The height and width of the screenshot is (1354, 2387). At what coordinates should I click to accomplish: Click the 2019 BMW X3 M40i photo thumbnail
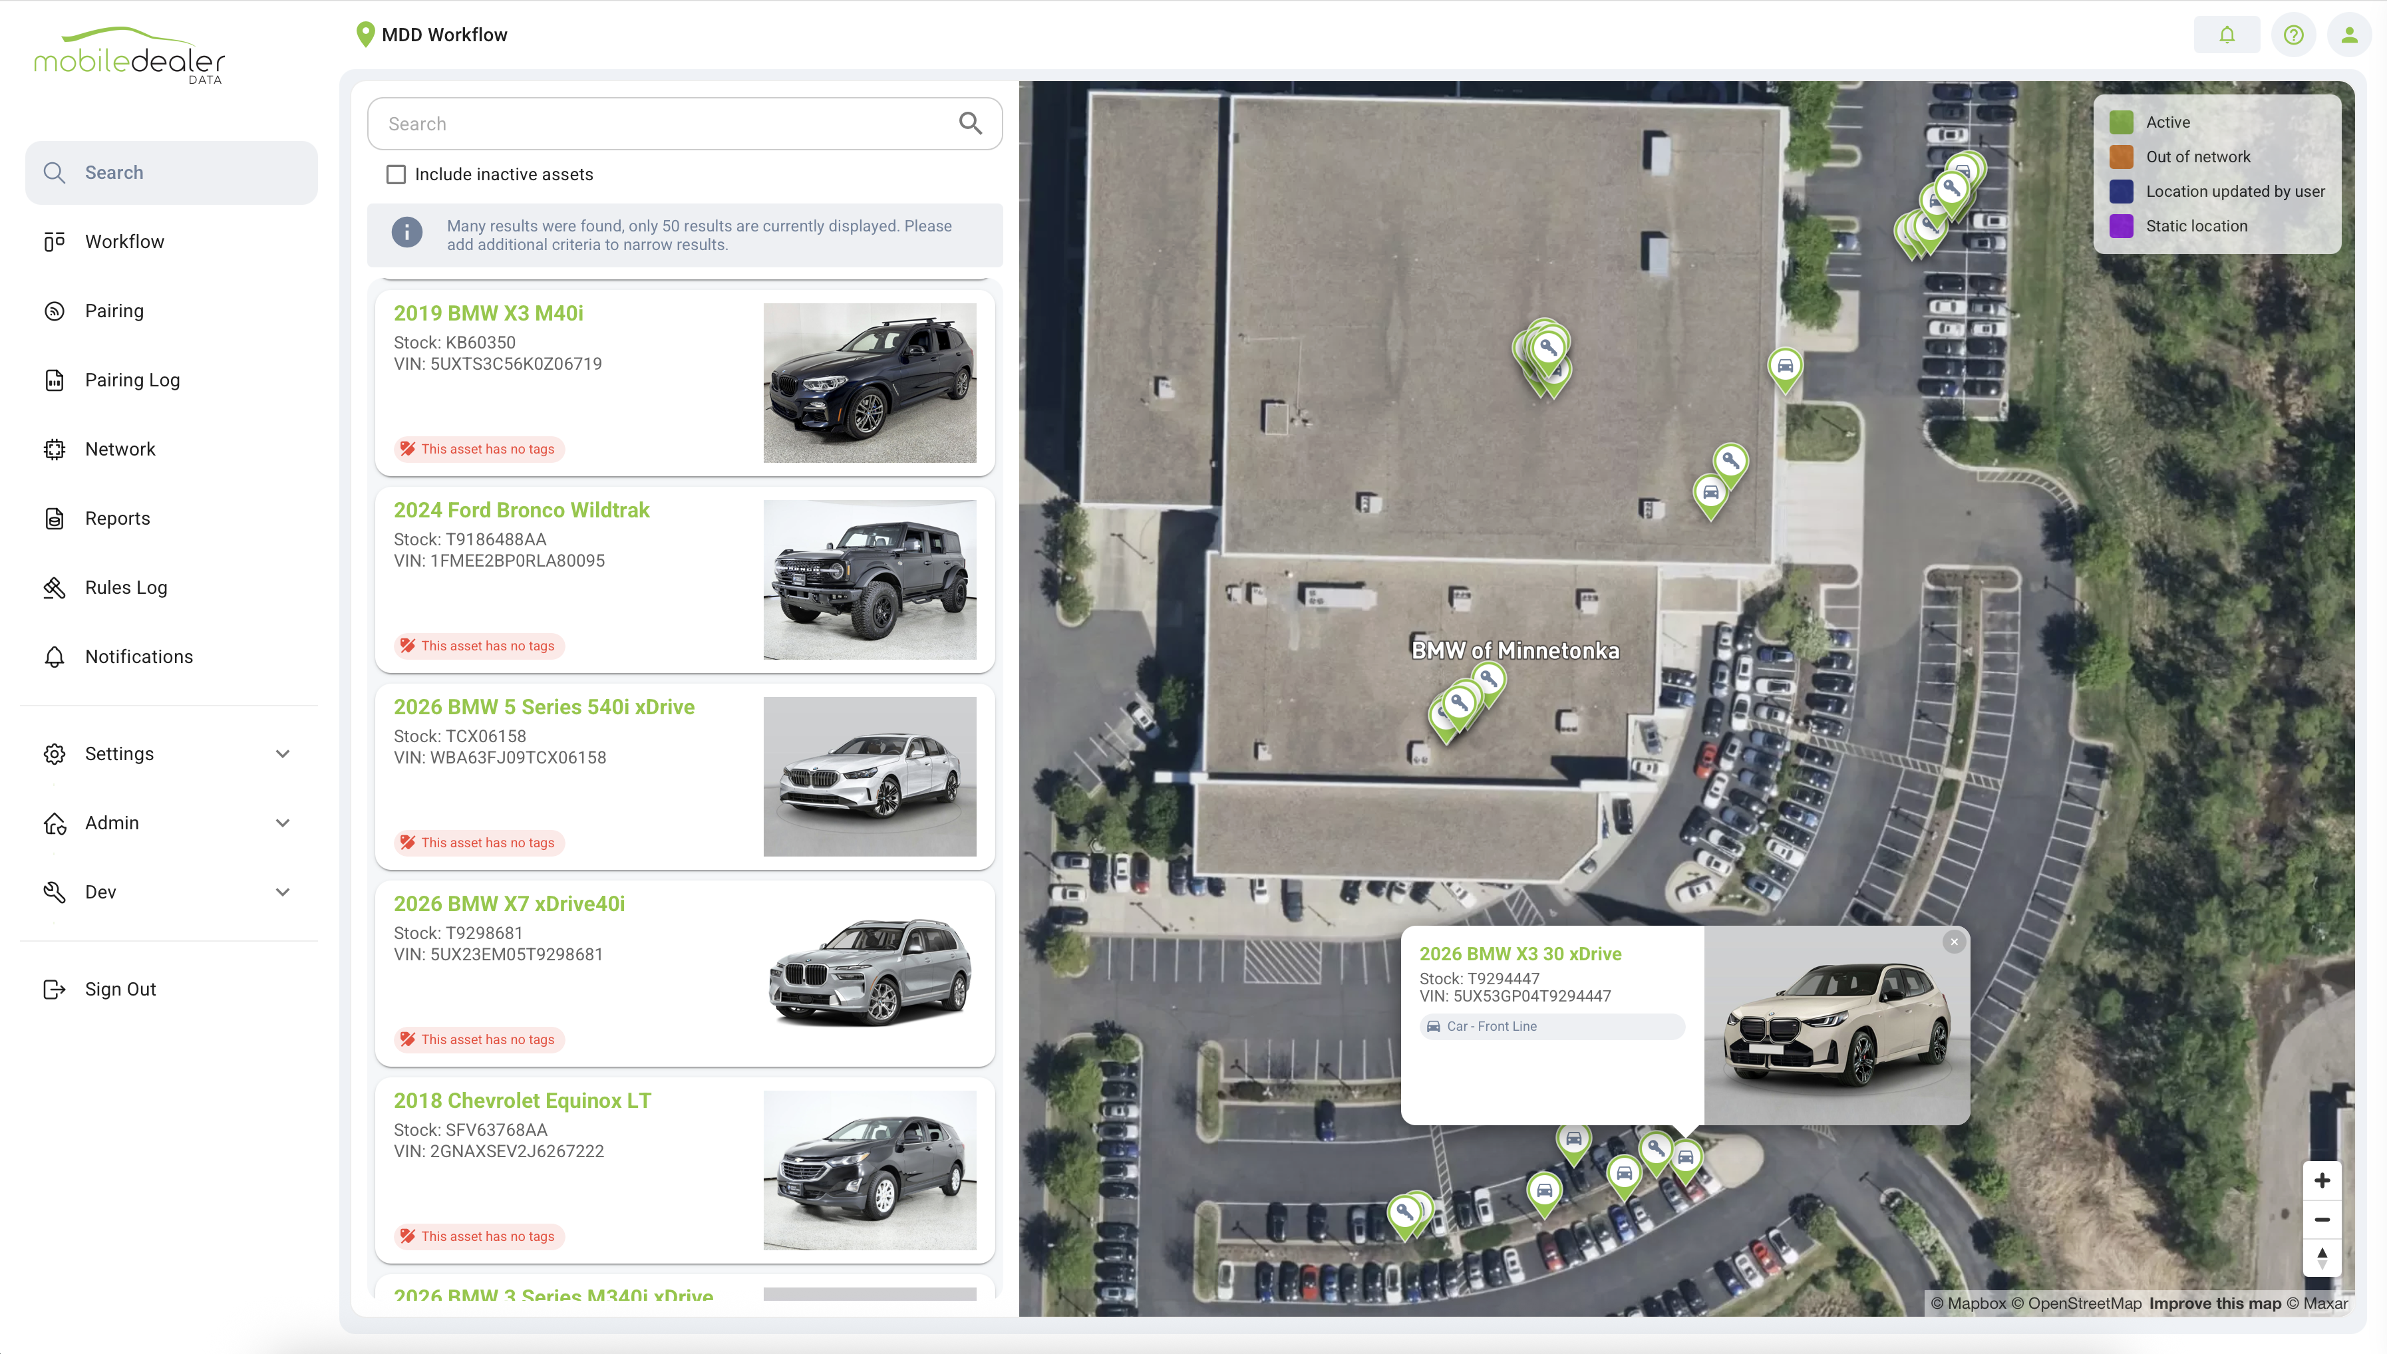click(x=870, y=382)
